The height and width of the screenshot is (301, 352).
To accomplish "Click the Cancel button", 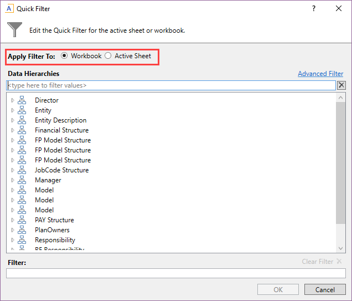I will point(325,289).
